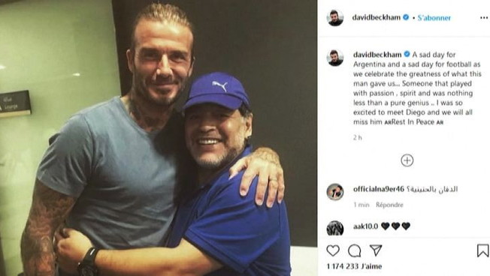490x276 pixels.
Task: Open the three-dot more options menu
Action: (484, 18)
